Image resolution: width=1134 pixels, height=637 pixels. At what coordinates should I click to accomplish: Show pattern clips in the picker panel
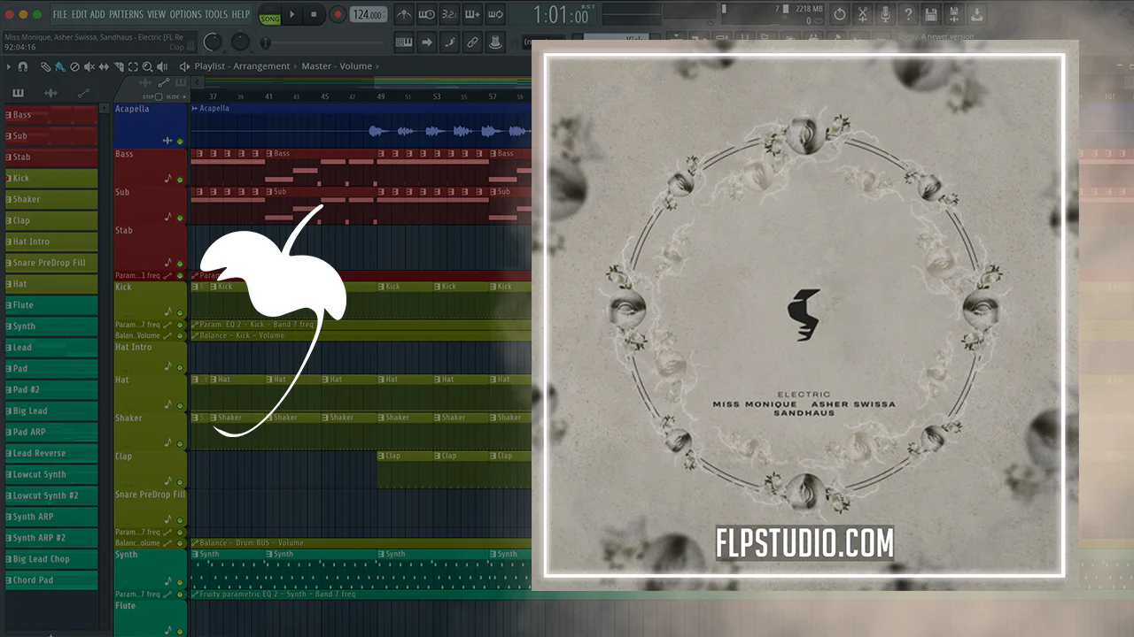tap(18, 93)
